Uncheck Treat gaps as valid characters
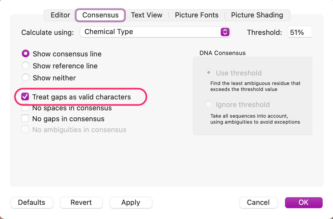333x219 pixels. pos(25,96)
